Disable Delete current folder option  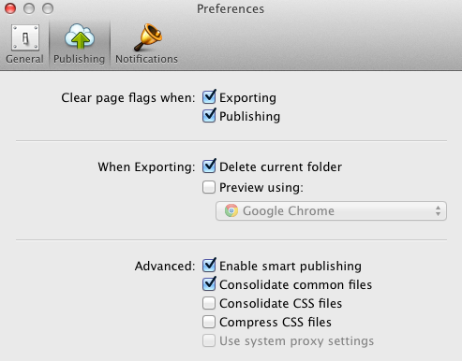(209, 166)
